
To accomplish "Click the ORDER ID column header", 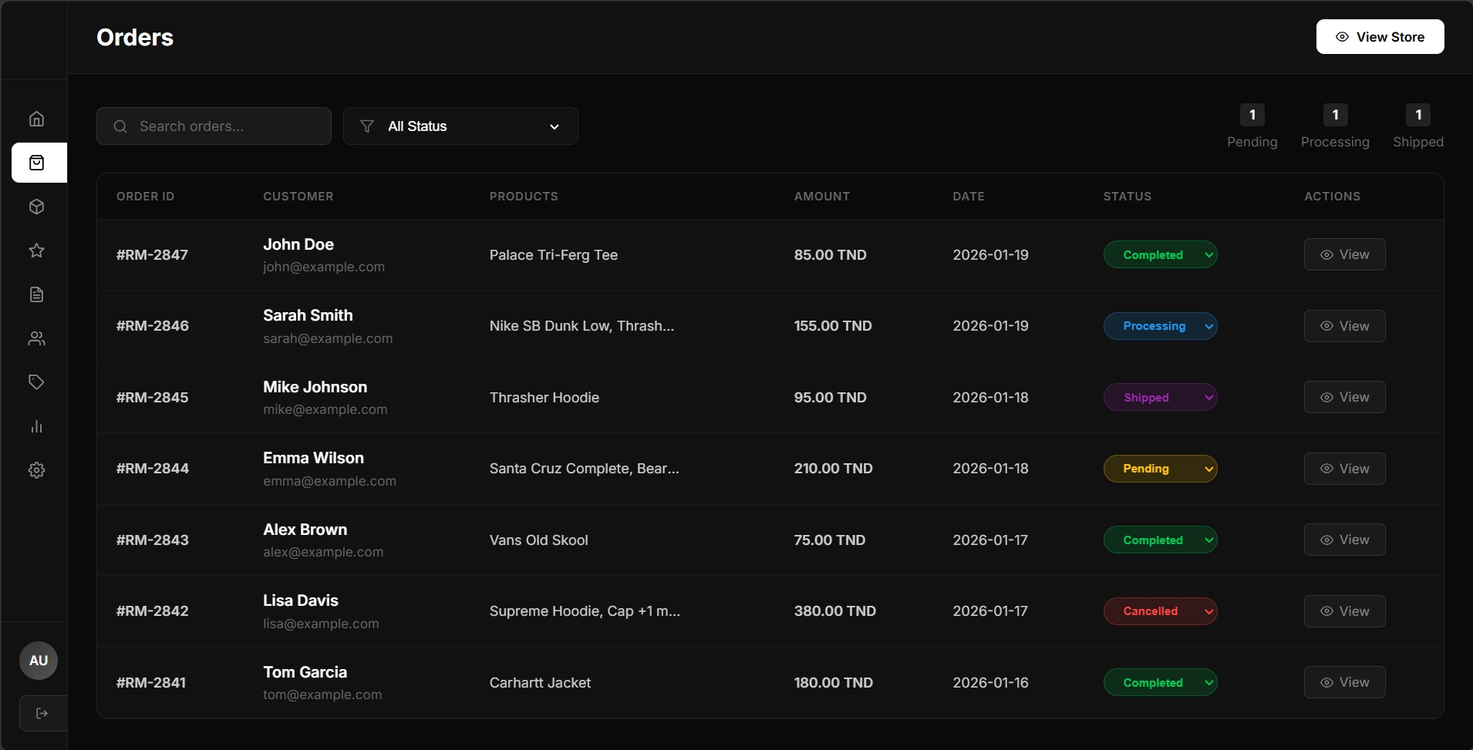I will (145, 197).
